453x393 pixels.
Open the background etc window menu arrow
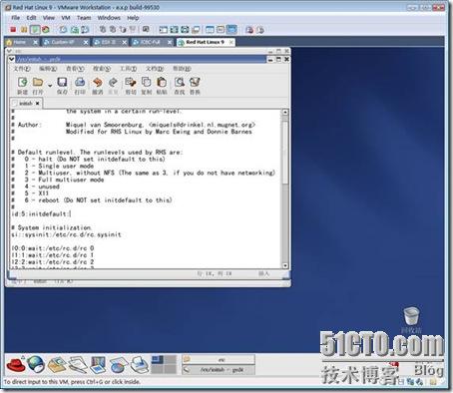click(x=9, y=51)
